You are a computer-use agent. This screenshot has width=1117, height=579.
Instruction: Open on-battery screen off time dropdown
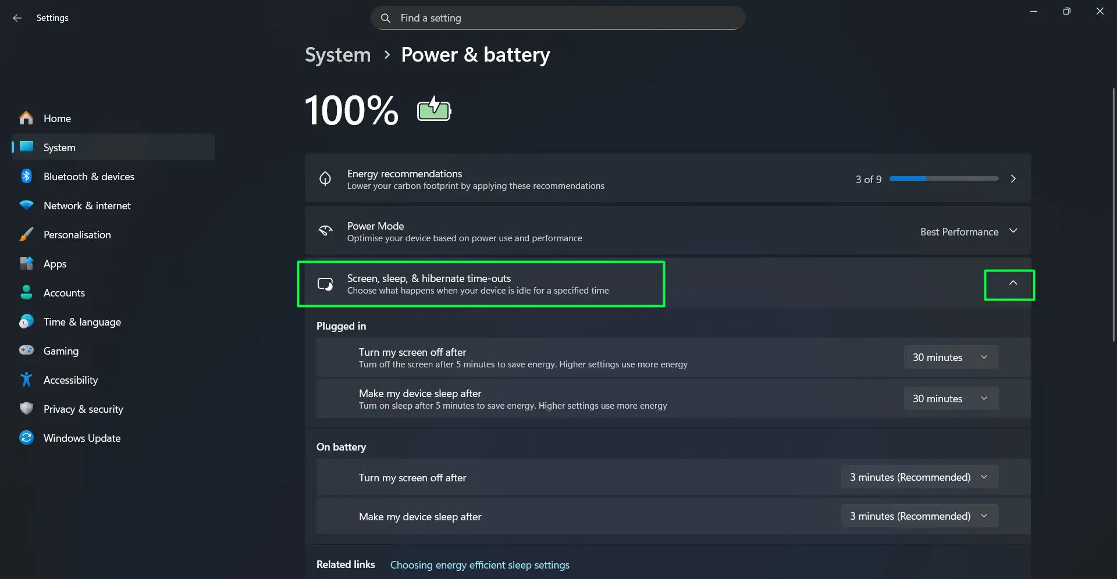coord(919,477)
